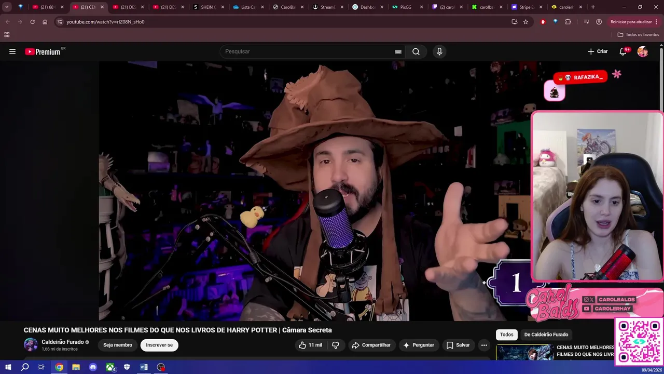Open File Explorer from taskbar
Image resolution: width=664 pixels, height=374 pixels.
coord(76,367)
